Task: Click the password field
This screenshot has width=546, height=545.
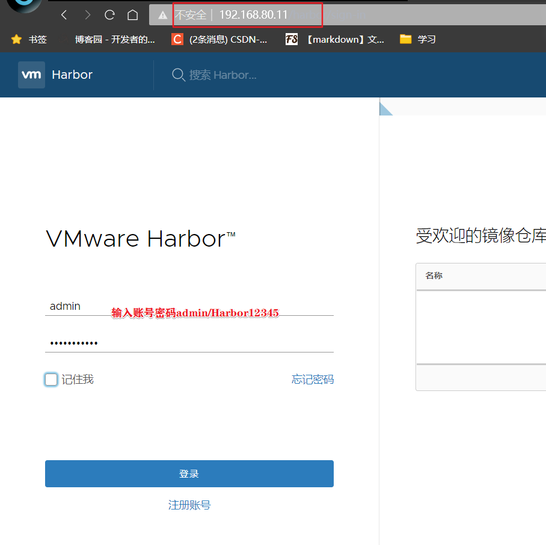Action: (x=189, y=343)
